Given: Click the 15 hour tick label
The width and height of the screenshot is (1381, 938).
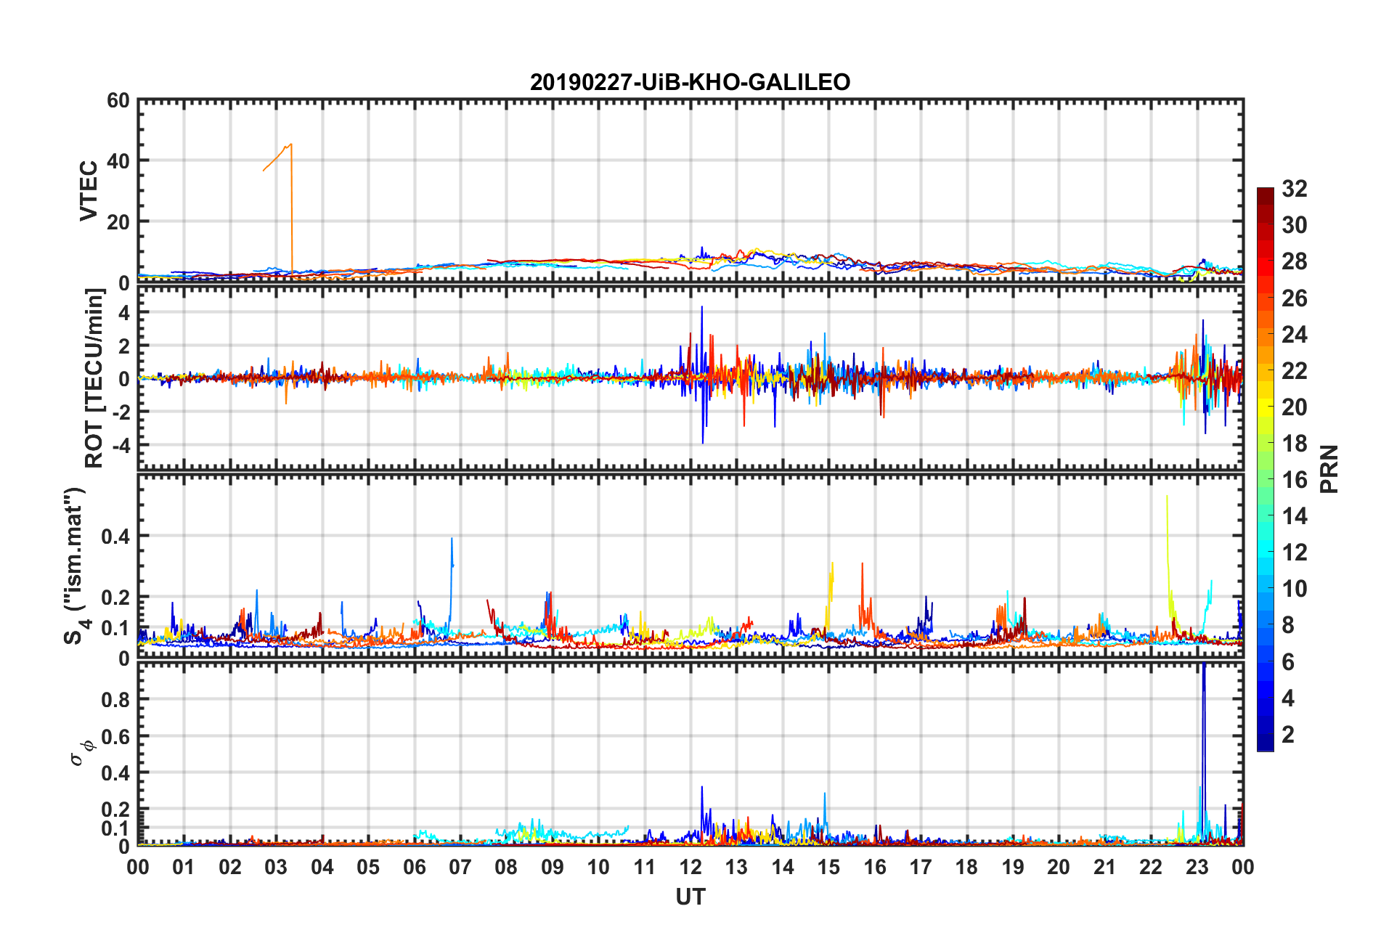Looking at the screenshot, I should pos(828,867).
